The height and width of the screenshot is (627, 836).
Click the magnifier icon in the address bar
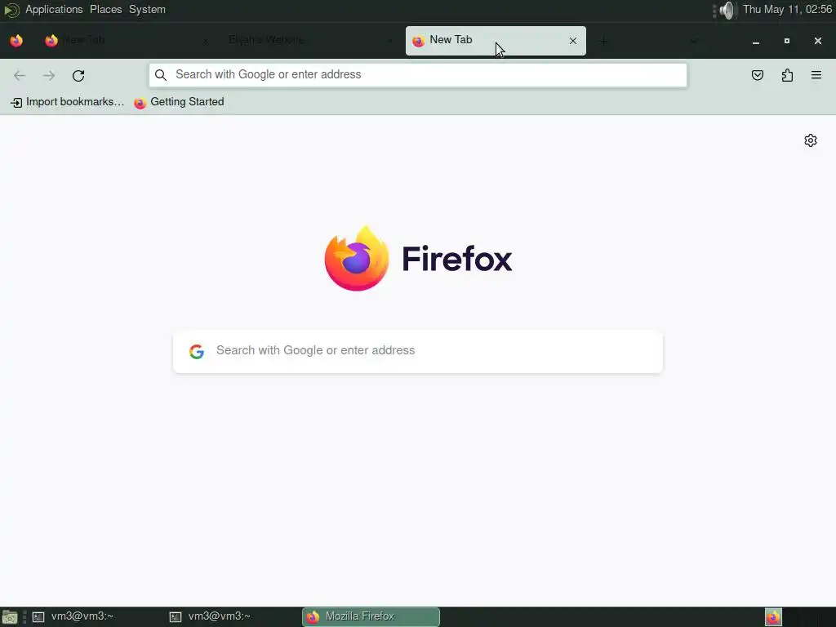161,75
